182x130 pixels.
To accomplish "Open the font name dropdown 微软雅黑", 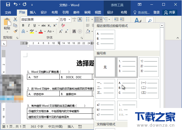I will [57, 19].
